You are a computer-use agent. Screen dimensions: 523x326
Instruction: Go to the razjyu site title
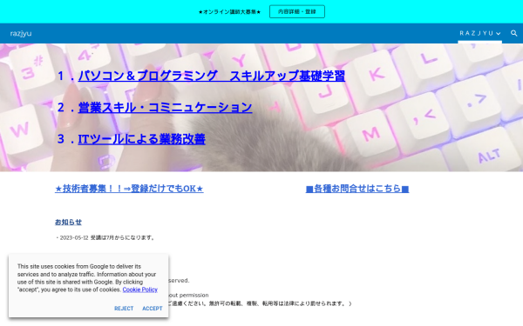[x=21, y=33]
